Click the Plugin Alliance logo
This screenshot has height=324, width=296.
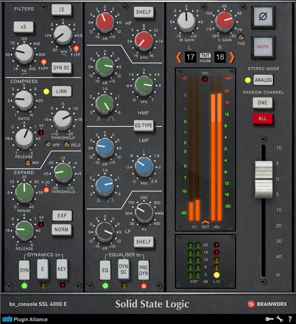25,319
